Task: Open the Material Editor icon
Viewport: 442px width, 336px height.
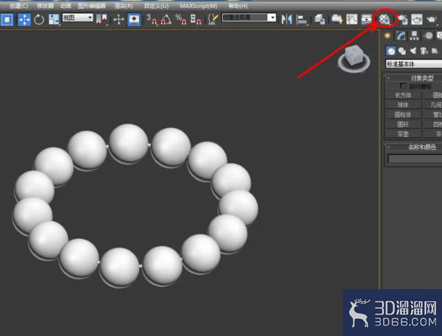Action: [384, 19]
